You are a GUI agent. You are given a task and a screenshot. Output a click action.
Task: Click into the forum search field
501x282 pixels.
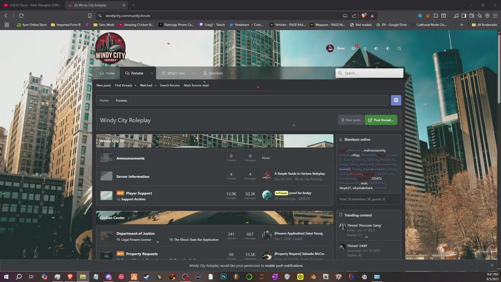pyautogui.click(x=369, y=73)
